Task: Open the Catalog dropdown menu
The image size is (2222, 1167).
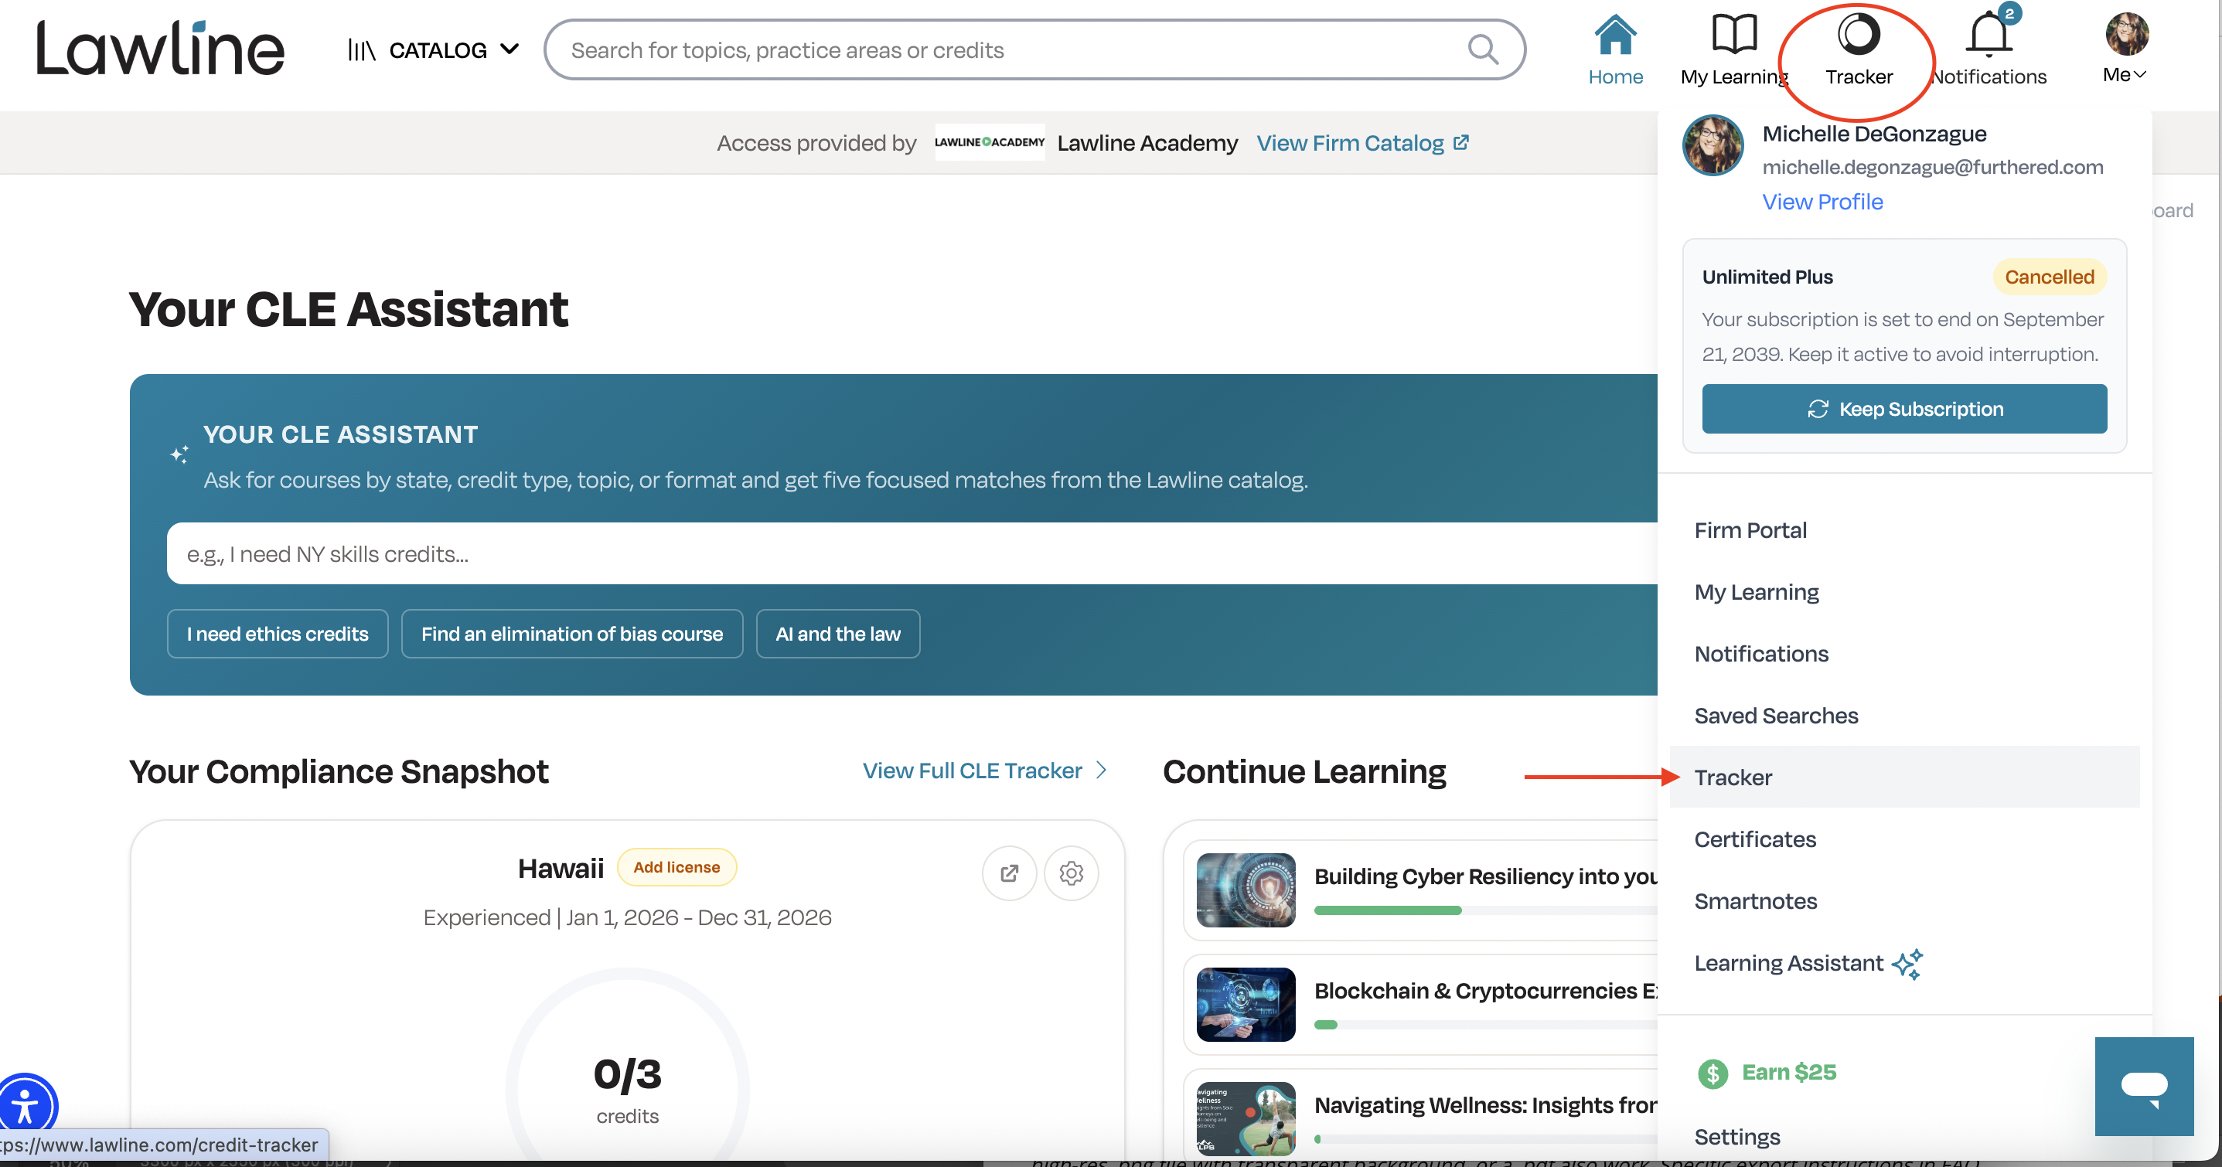Action: point(433,50)
